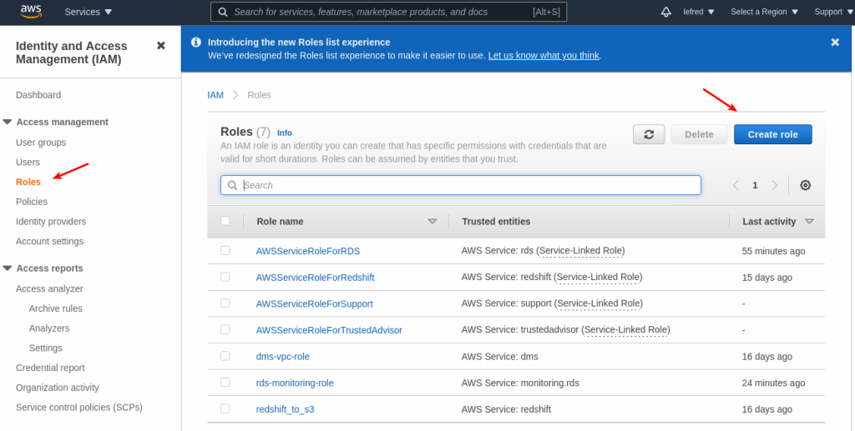The height and width of the screenshot is (431, 855).
Task: Click the Create role button
Action: (x=772, y=134)
